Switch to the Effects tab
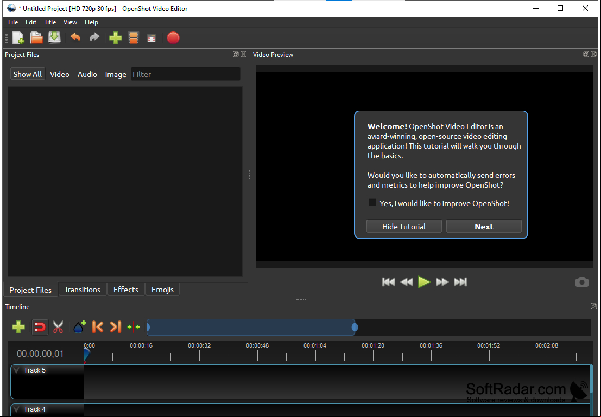This screenshot has height=417, width=601. (126, 290)
